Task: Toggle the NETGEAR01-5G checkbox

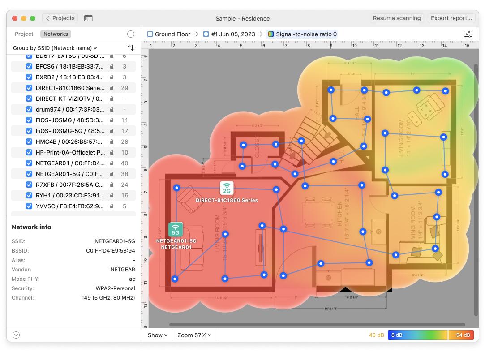Action: click(x=29, y=174)
